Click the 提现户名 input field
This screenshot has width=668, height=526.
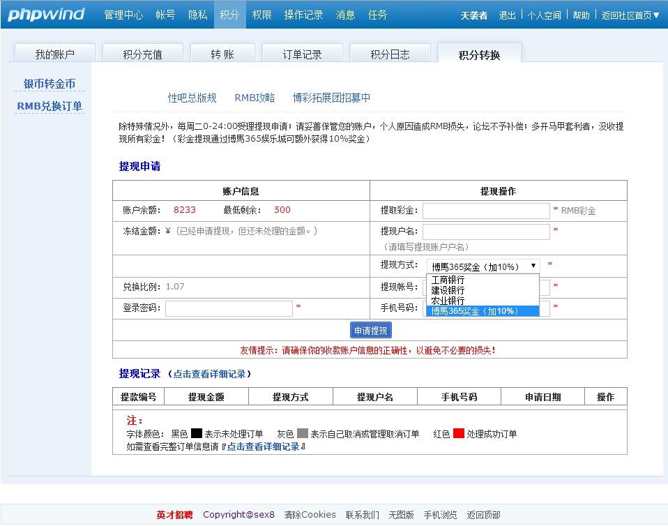tap(486, 232)
